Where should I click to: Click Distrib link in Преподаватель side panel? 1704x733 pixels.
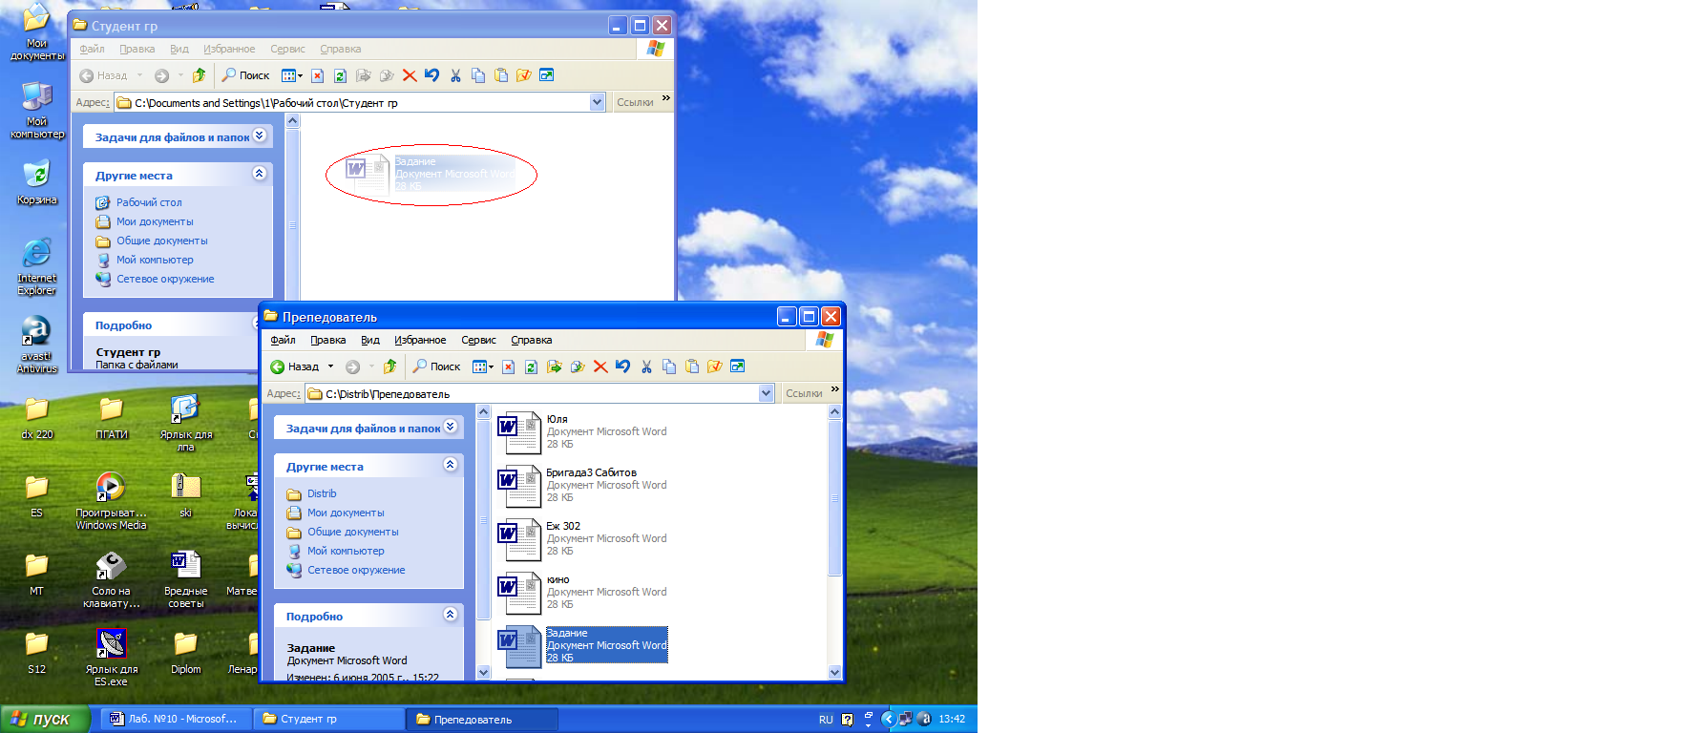(322, 493)
